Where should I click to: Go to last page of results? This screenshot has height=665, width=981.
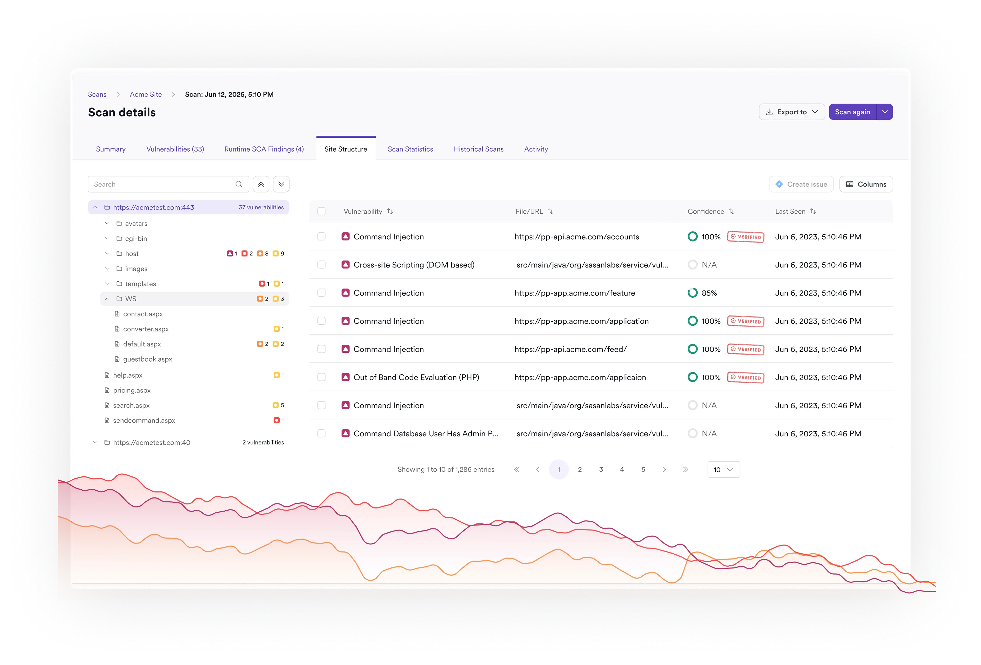[686, 469]
